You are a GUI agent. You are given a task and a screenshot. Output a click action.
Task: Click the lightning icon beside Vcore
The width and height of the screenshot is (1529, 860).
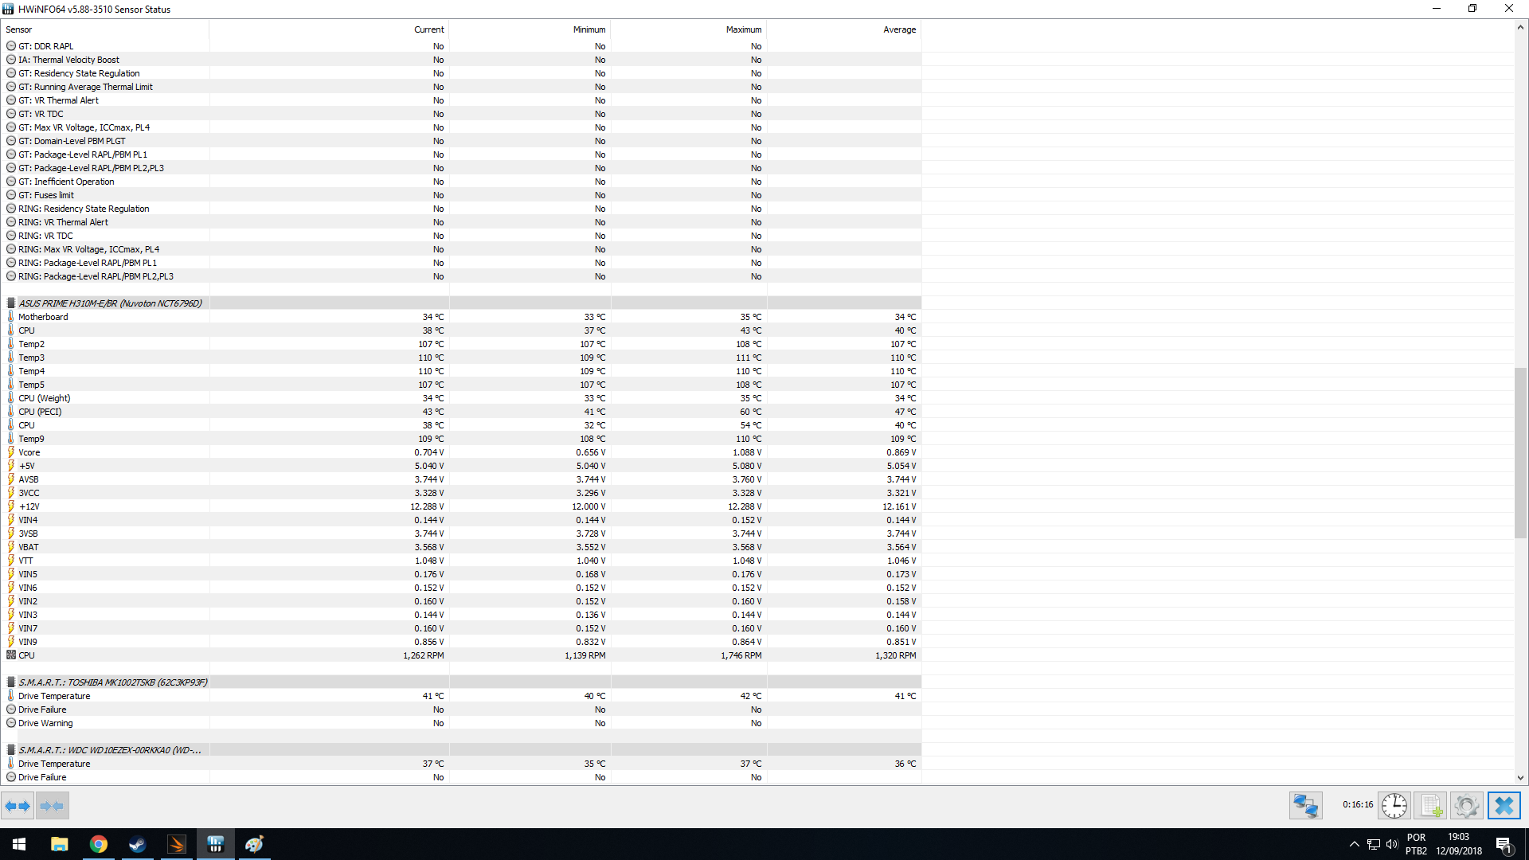(11, 452)
